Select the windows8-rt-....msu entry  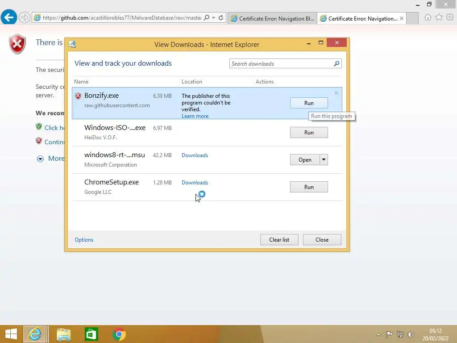point(207,160)
